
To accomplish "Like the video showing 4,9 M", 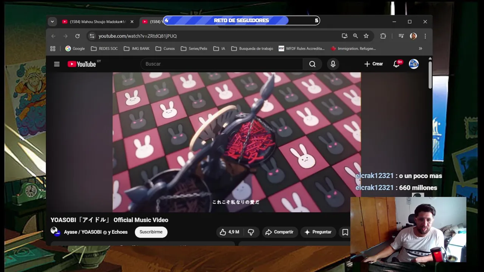I will tap(229, 232).
